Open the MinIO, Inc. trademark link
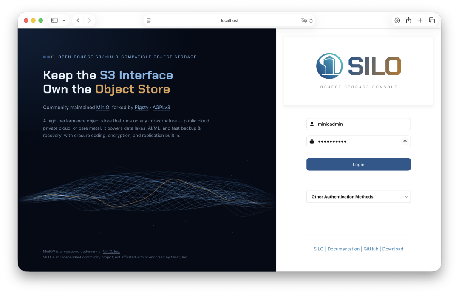The width and height of the screenshot is (459, 295). tap(111, 251)
